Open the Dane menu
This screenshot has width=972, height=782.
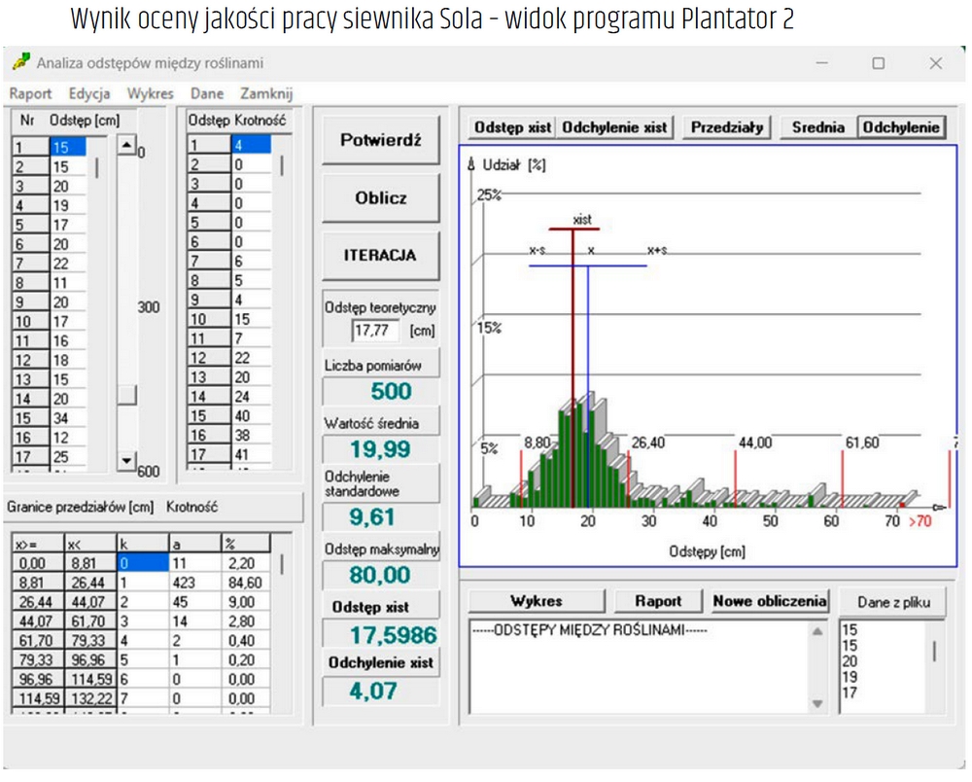click(207, 93)
